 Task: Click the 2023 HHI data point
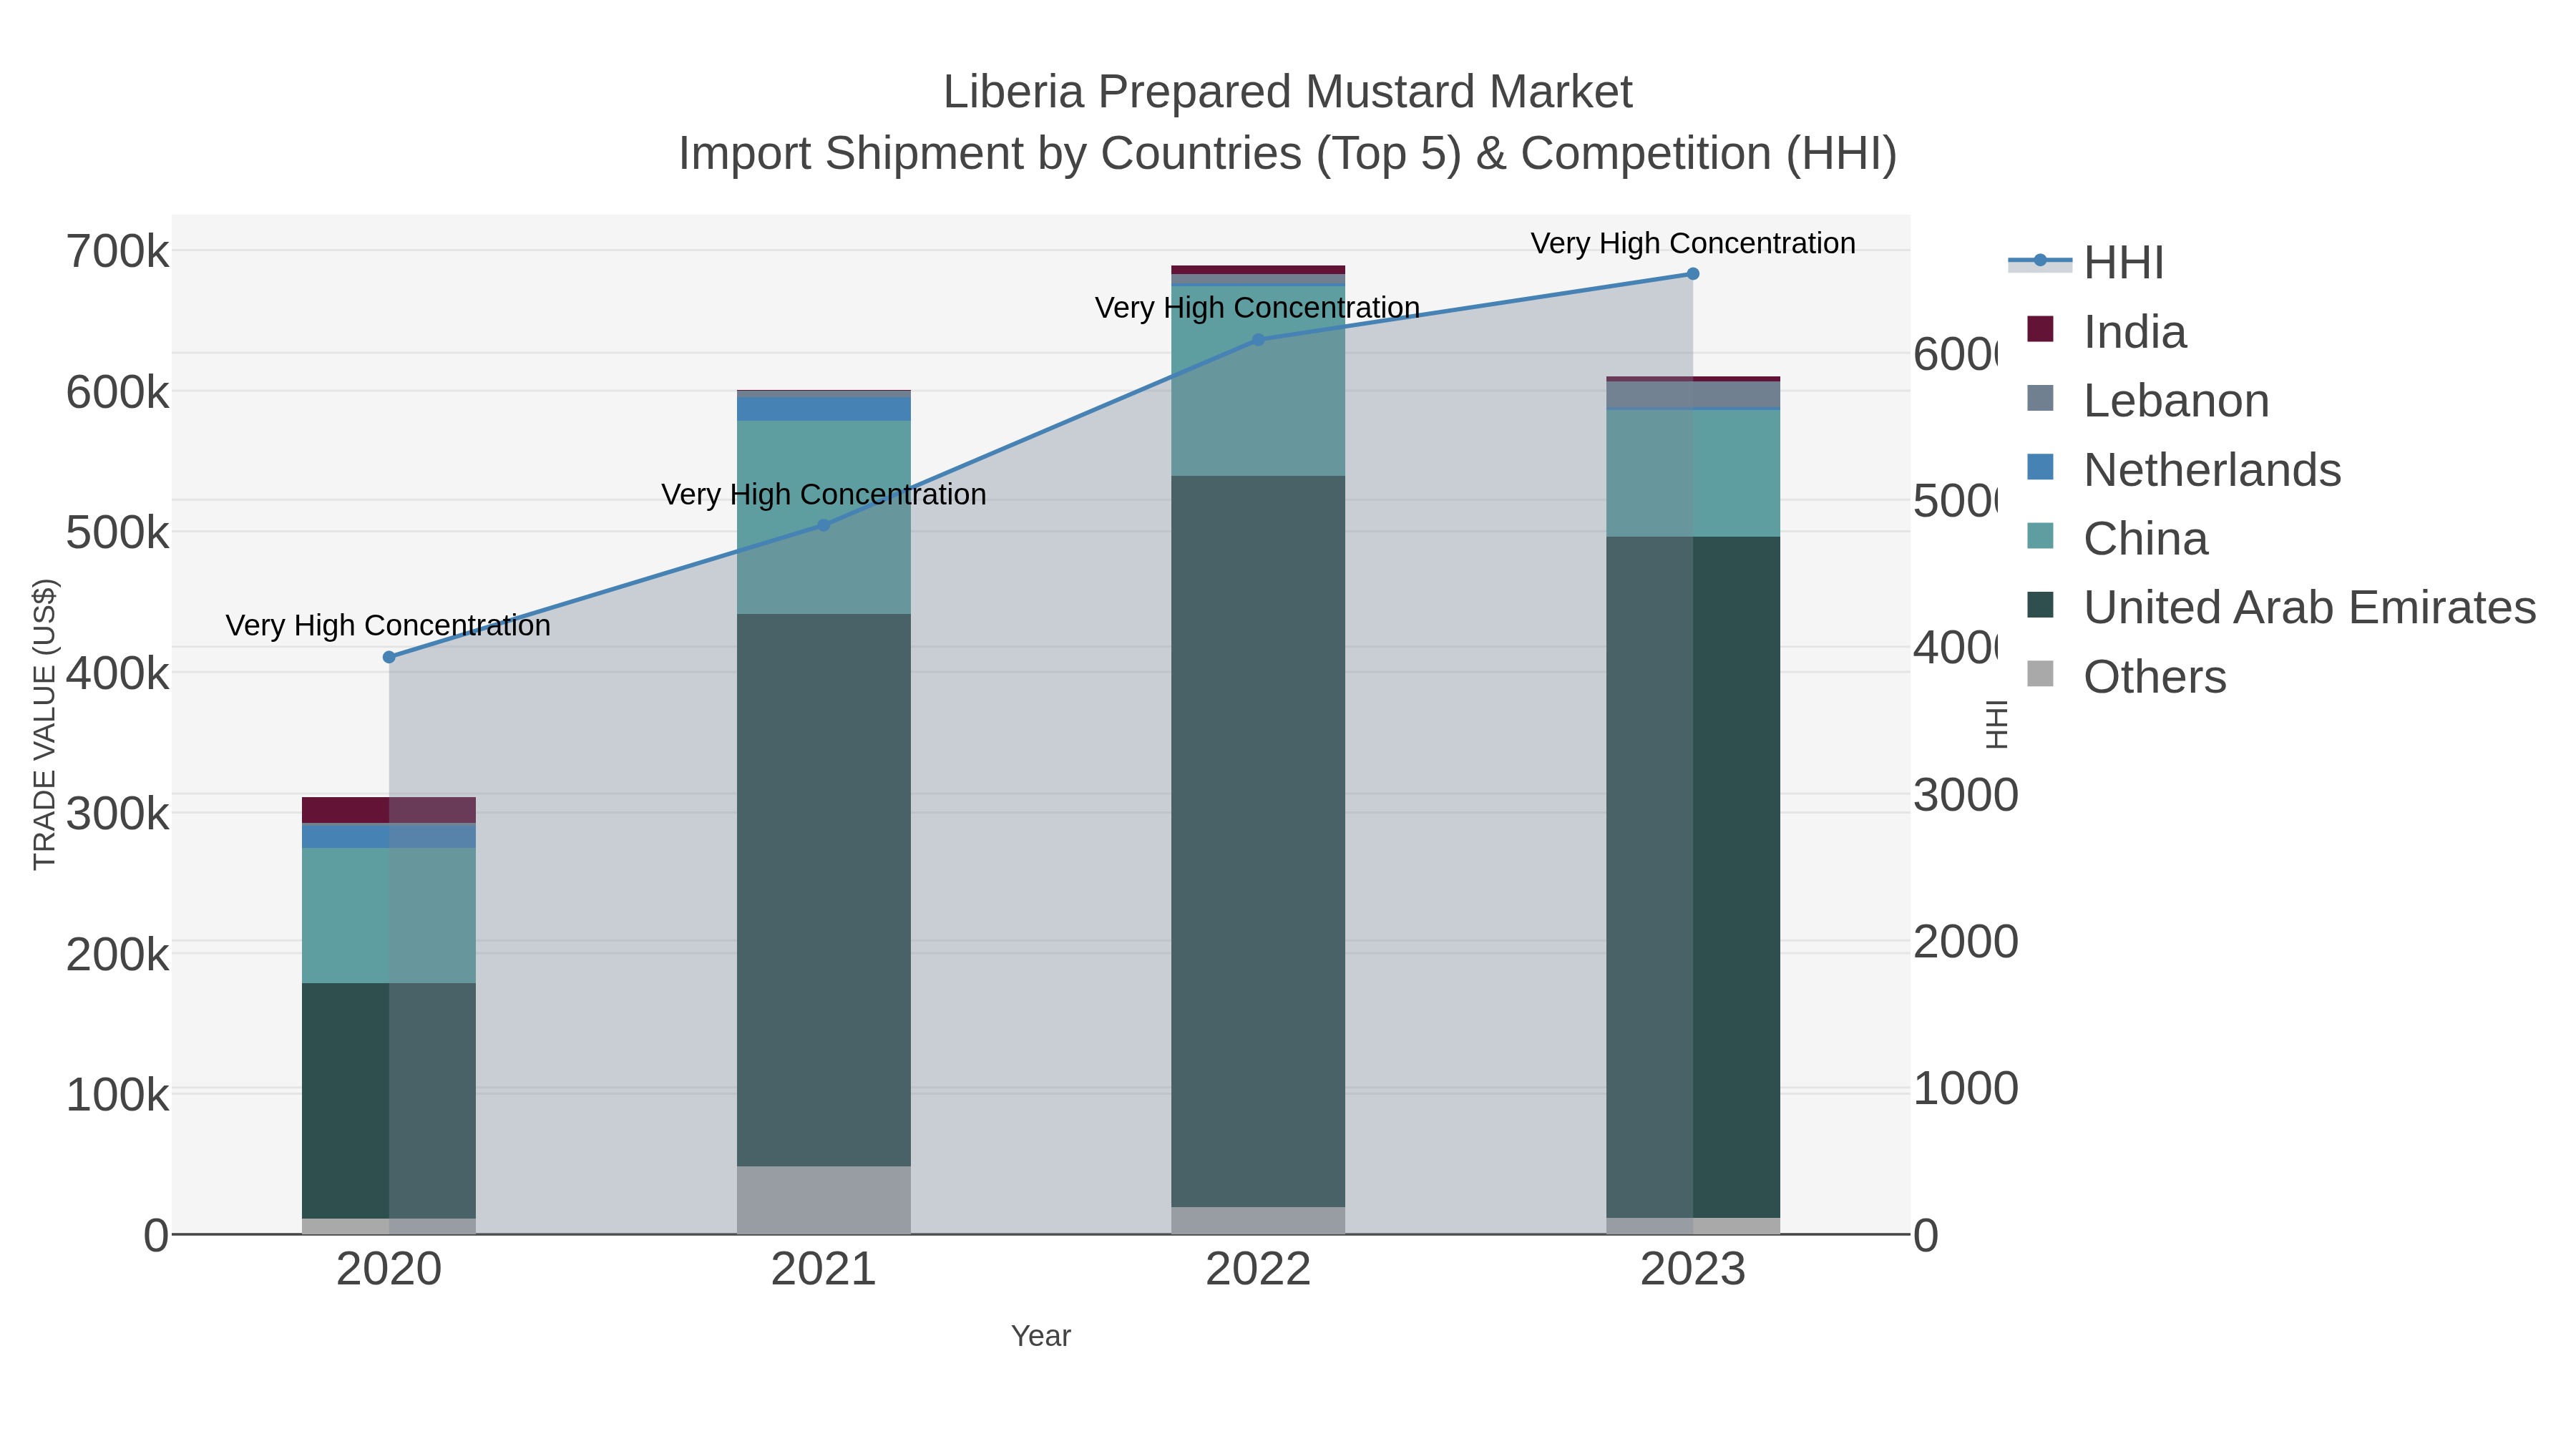click(1693, 274)
